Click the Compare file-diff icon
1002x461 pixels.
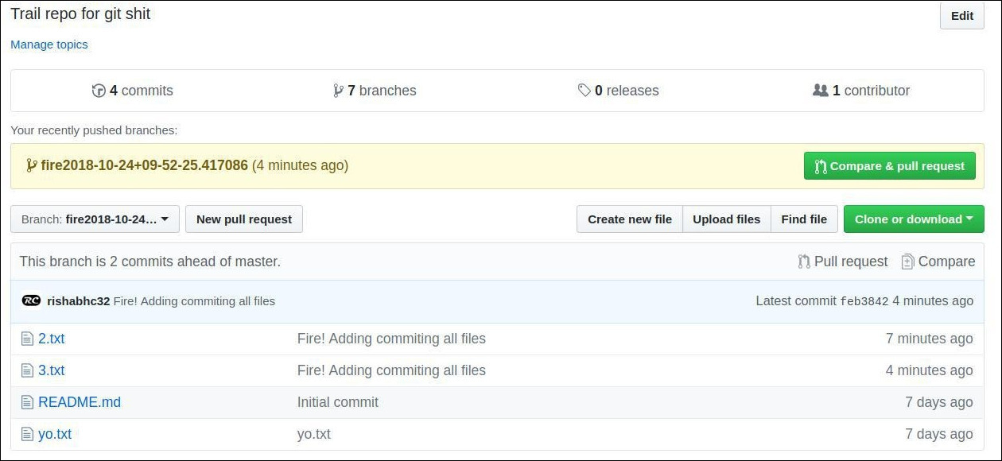pos(907,261)
